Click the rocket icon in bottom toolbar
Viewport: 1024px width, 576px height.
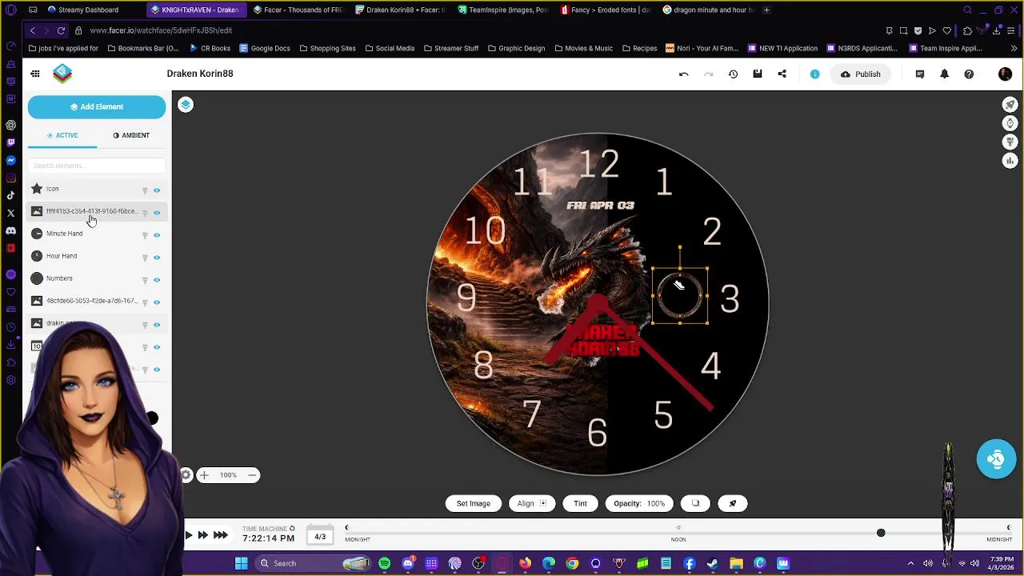732,503
